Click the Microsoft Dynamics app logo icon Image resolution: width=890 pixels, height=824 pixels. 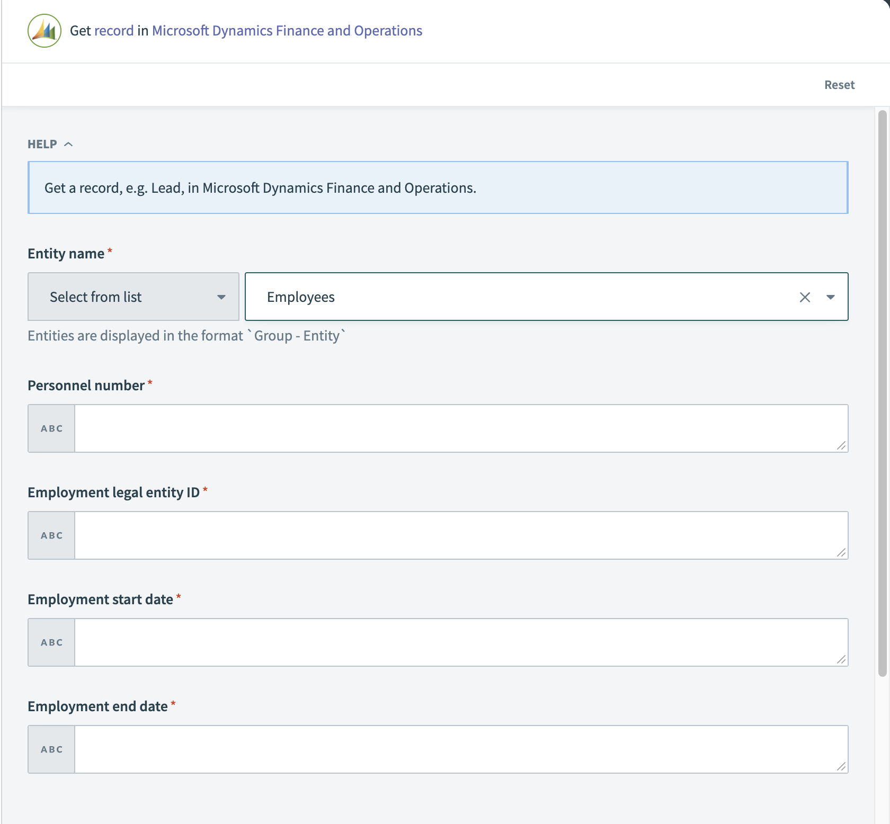pyautogui.click(x=44, y=31)
